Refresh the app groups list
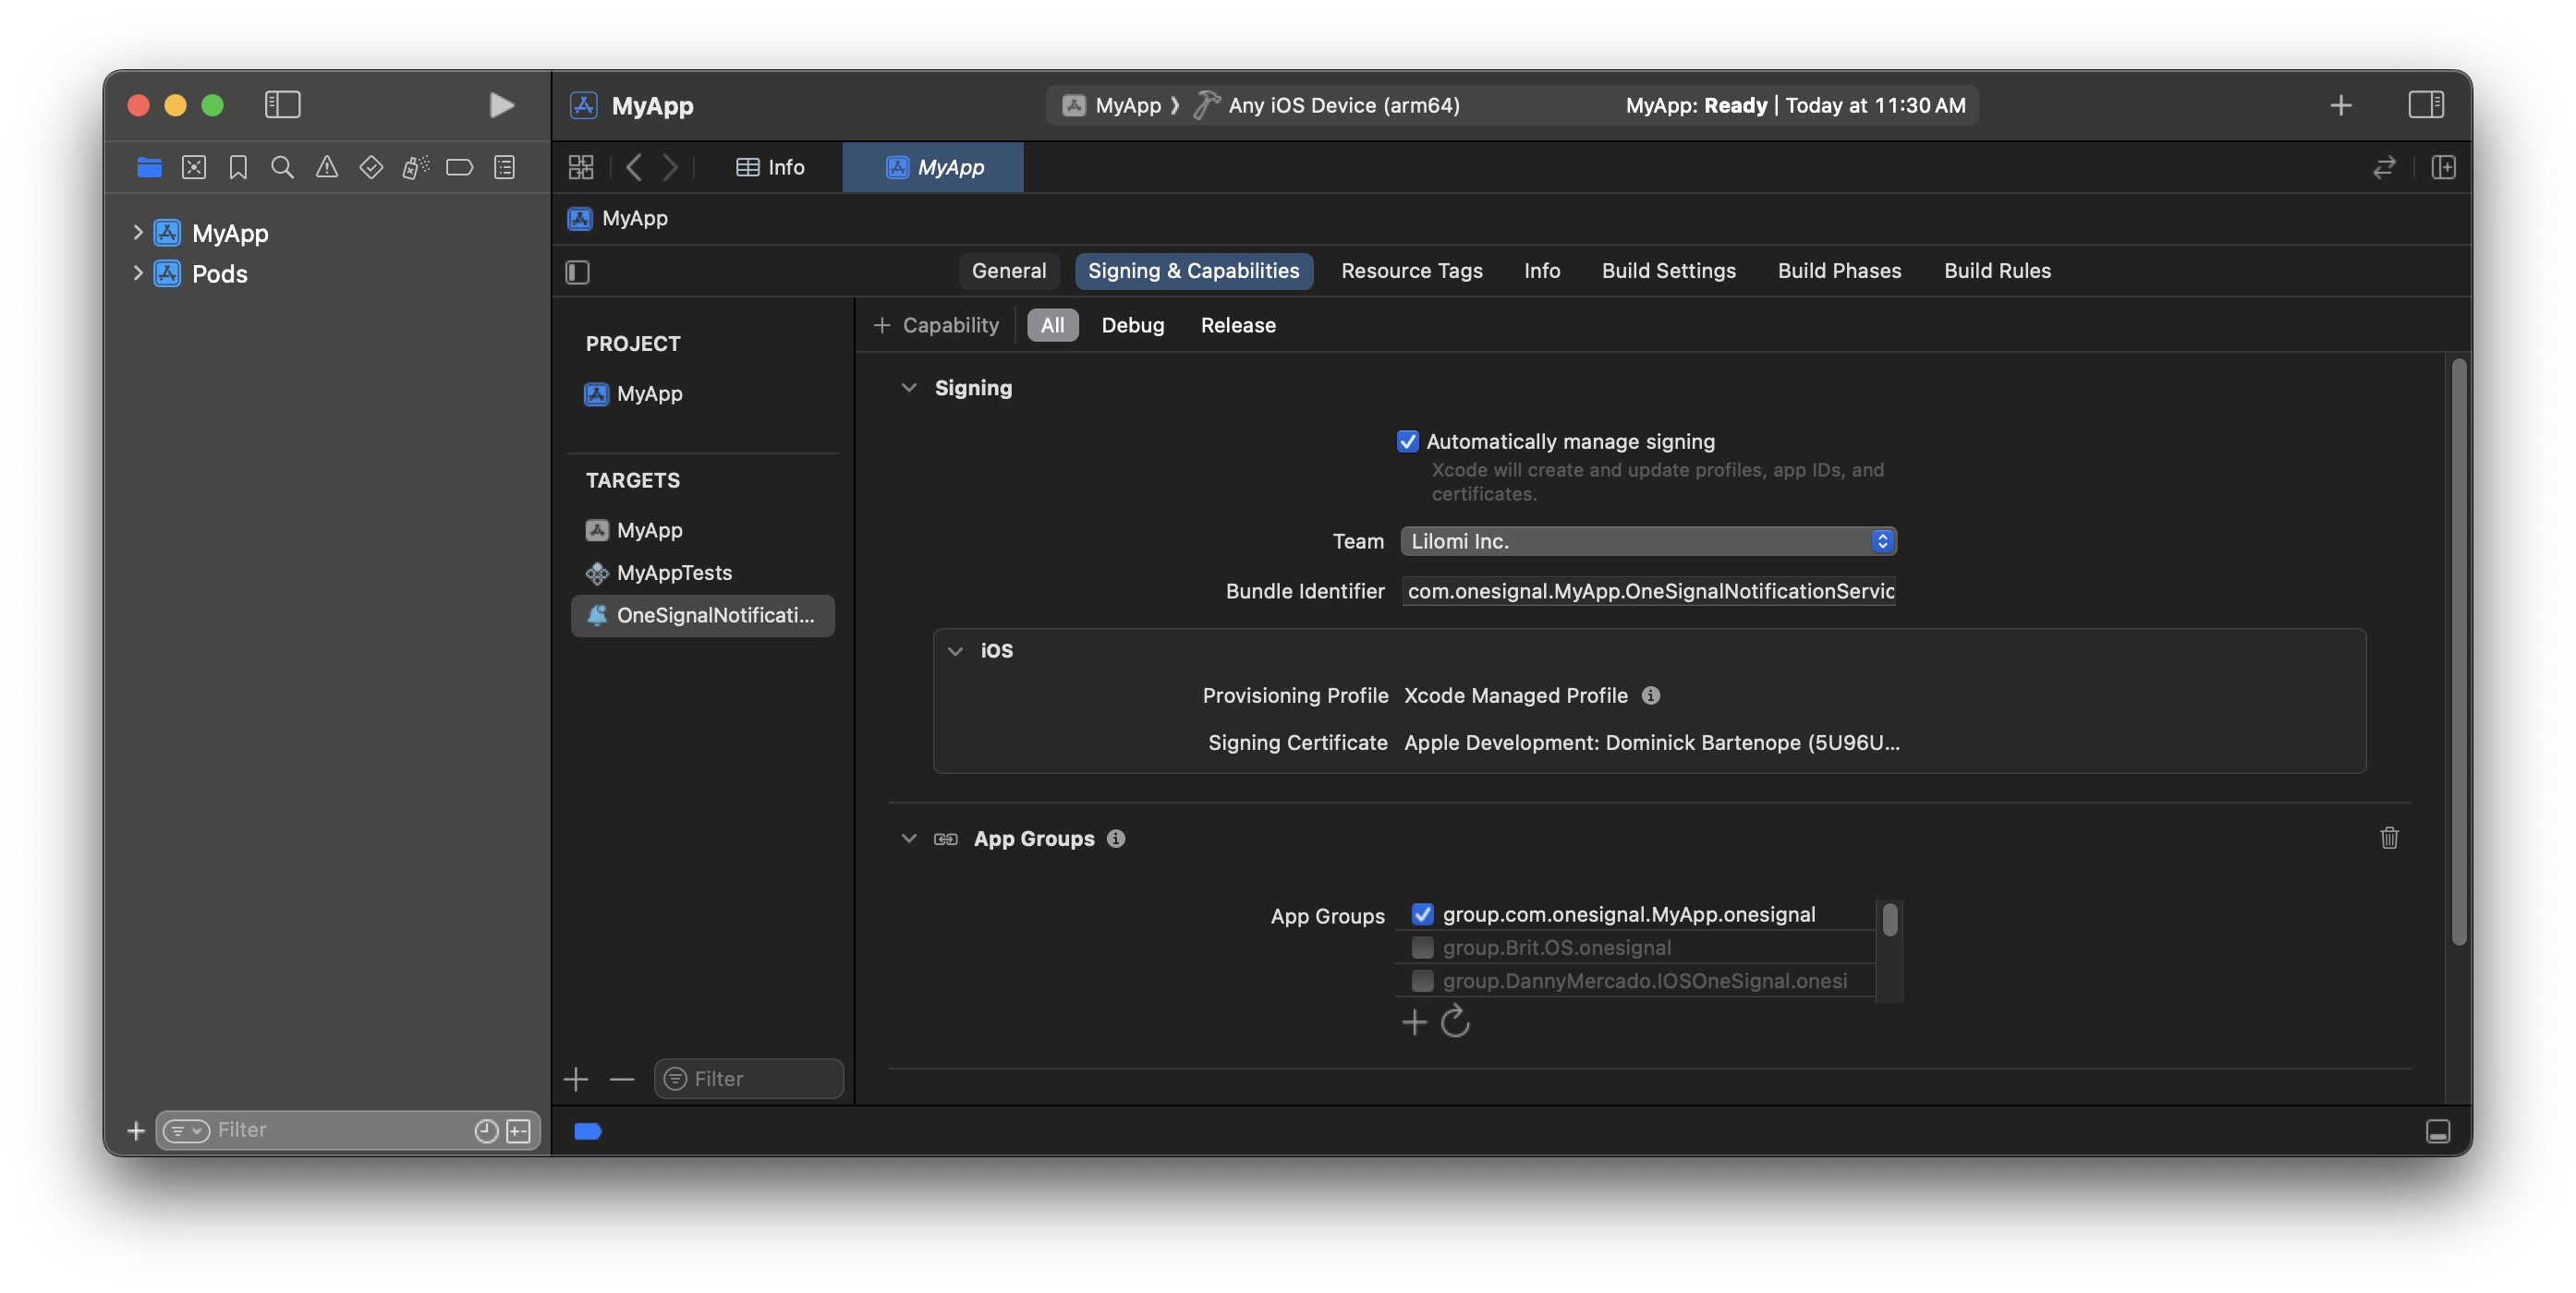Screen dimensions: 2576x1293 tap(1455, 1021)
